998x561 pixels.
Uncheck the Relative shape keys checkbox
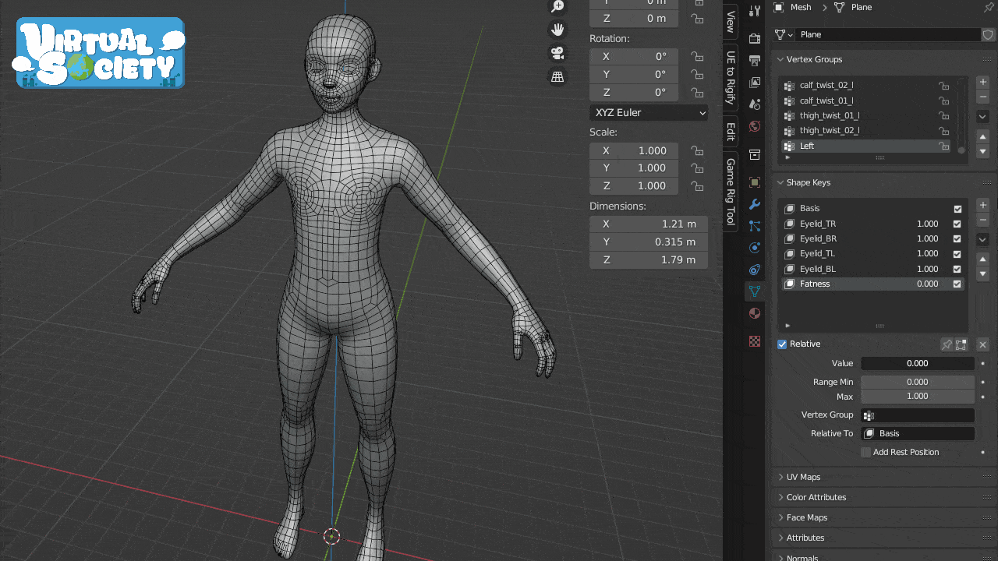(x=782, y=344)
